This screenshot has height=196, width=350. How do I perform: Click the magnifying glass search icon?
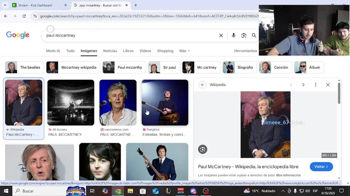click(x=254, y=35)
